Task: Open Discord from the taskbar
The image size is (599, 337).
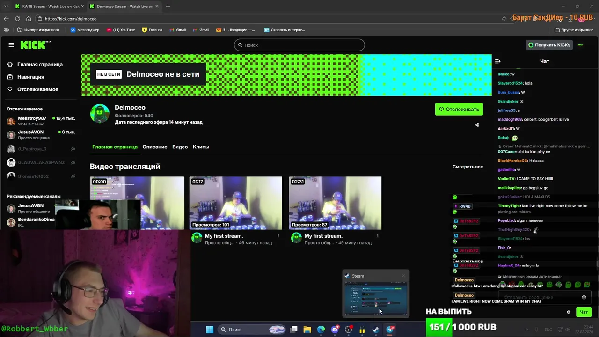Action: [x=335, y=330]
